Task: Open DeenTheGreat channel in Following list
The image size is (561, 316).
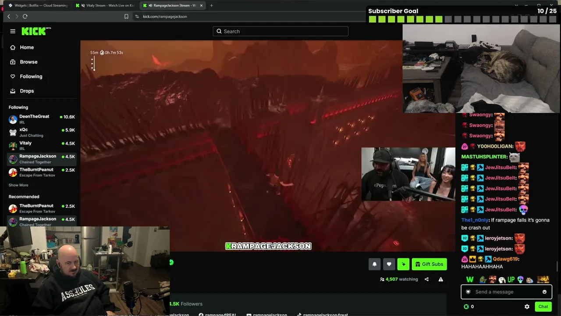Action: pos(42,119)
